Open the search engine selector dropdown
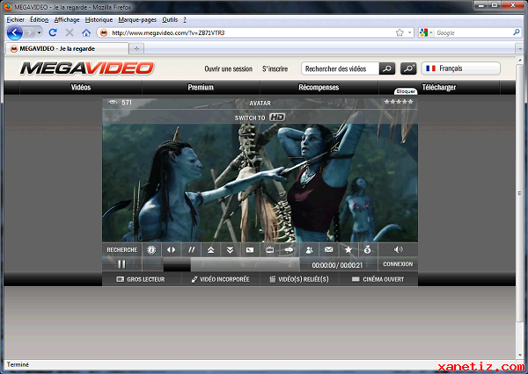 pos(426,32)
